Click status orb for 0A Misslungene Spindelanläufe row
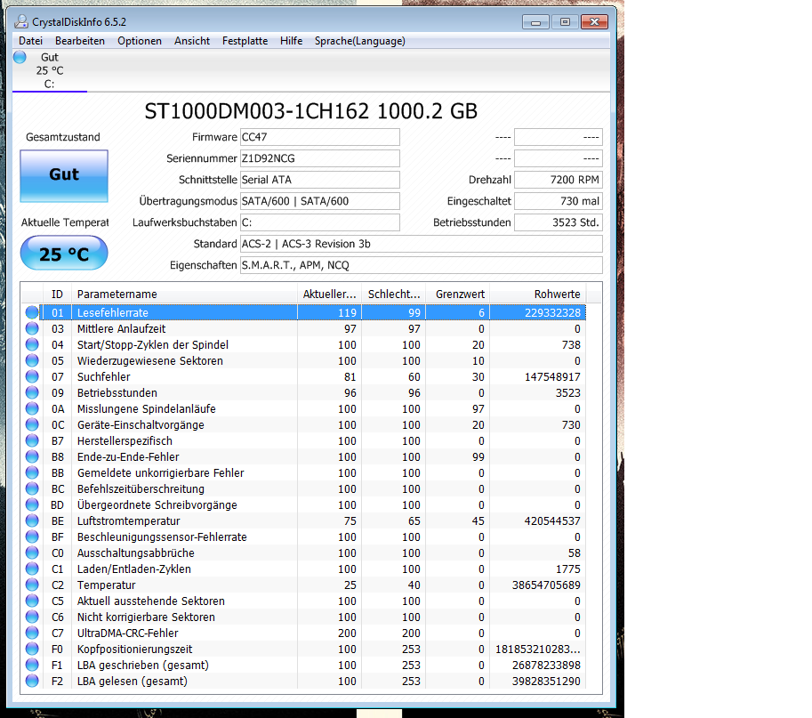The width and height of the screenshot is (812, 718). click(32, 408)
